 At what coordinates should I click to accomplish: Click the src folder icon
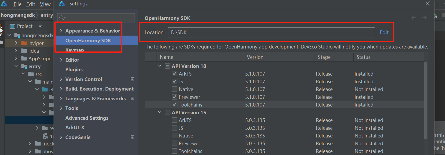click(31, 74)
